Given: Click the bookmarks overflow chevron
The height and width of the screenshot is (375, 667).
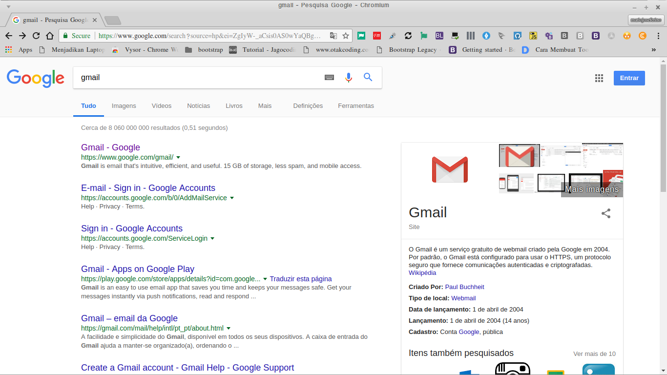Looking at the screenshot, I should coord(654,49).
